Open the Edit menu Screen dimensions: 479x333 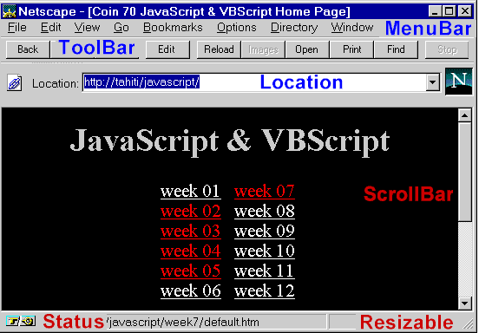point(50,28)
